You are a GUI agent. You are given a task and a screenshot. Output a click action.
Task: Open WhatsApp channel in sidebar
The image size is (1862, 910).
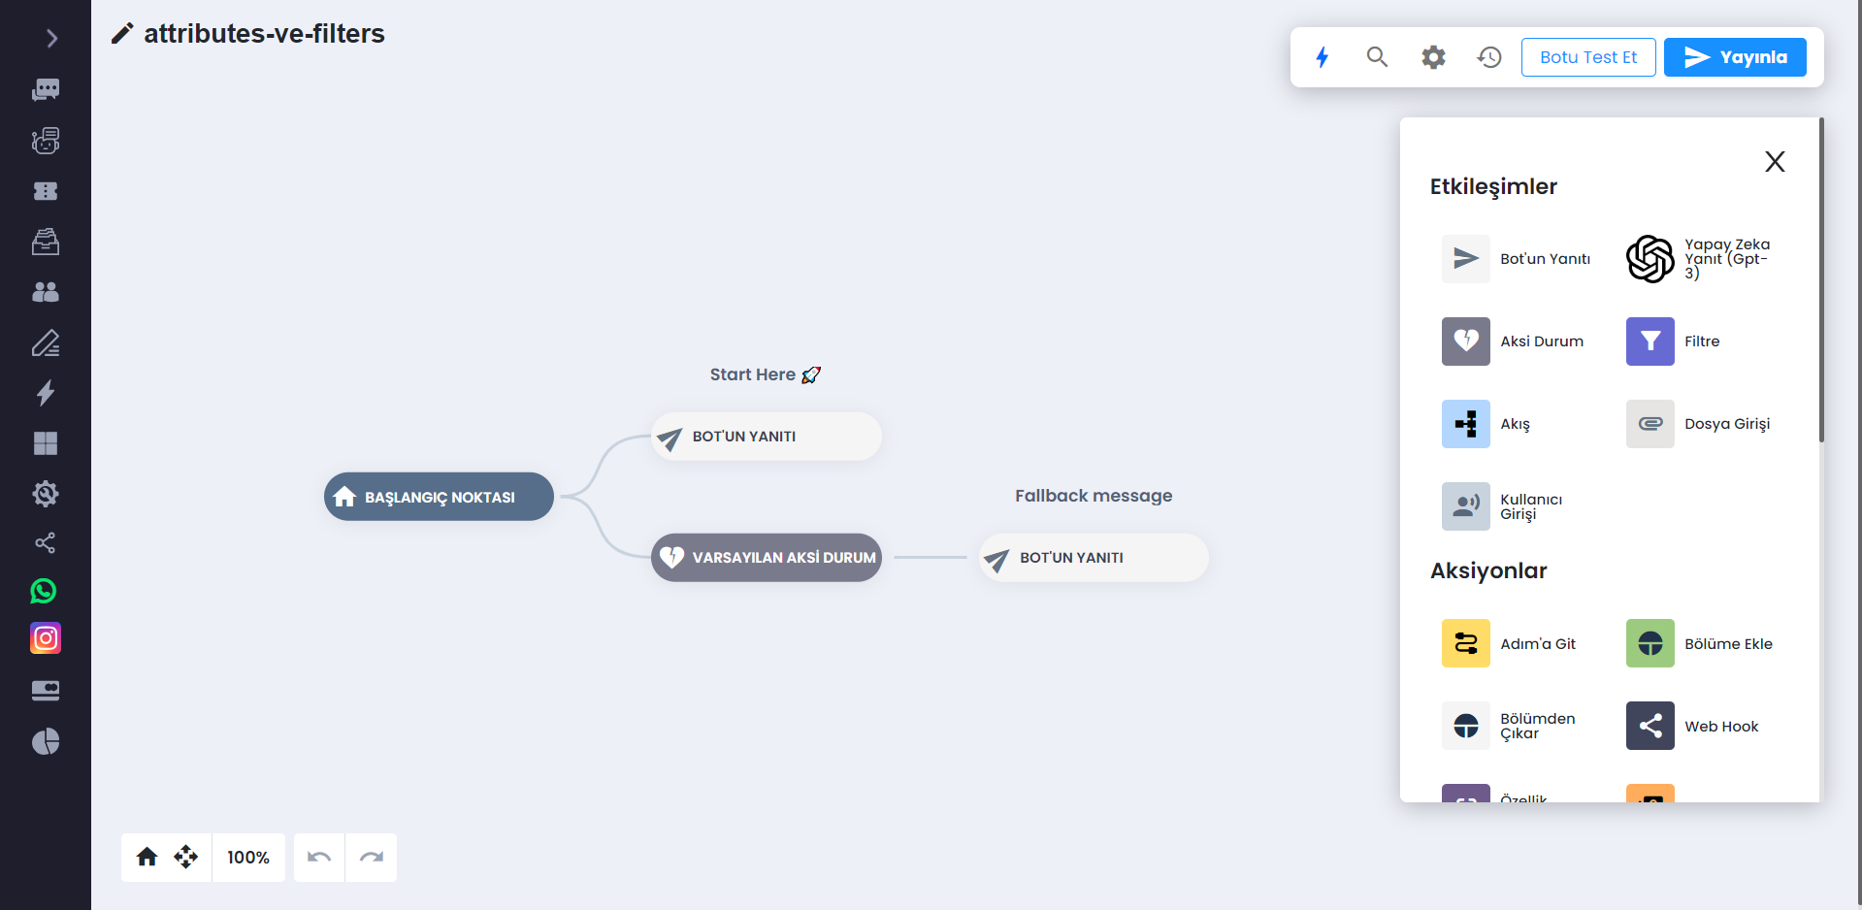45,591
